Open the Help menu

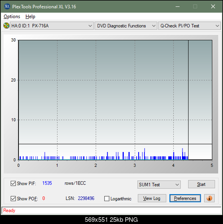pos(30,17)
